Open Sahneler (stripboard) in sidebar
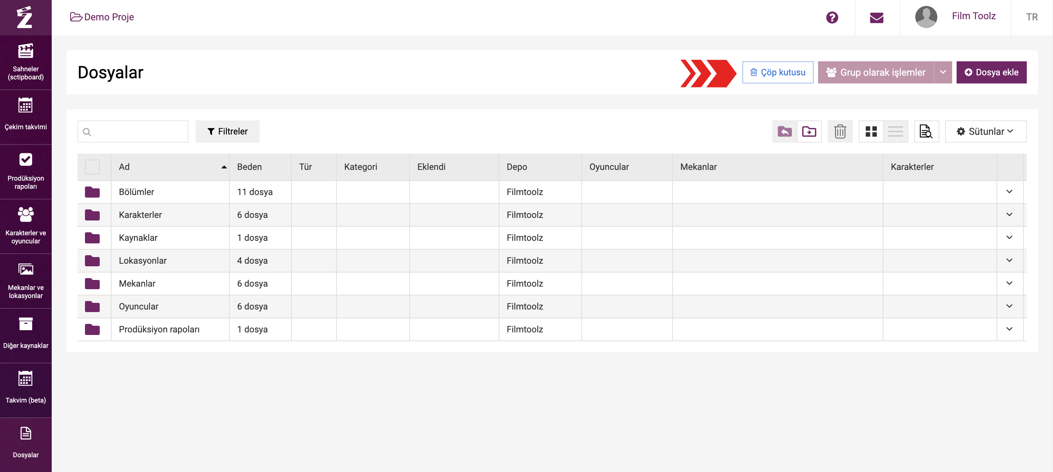 point(26,62)
